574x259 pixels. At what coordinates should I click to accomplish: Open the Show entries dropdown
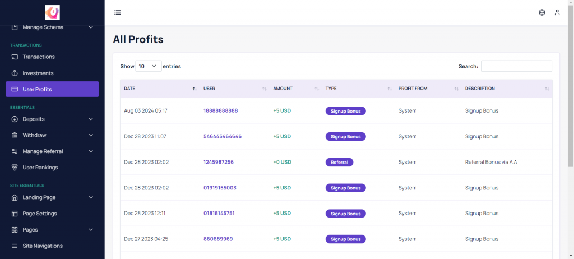click(149, 66)
